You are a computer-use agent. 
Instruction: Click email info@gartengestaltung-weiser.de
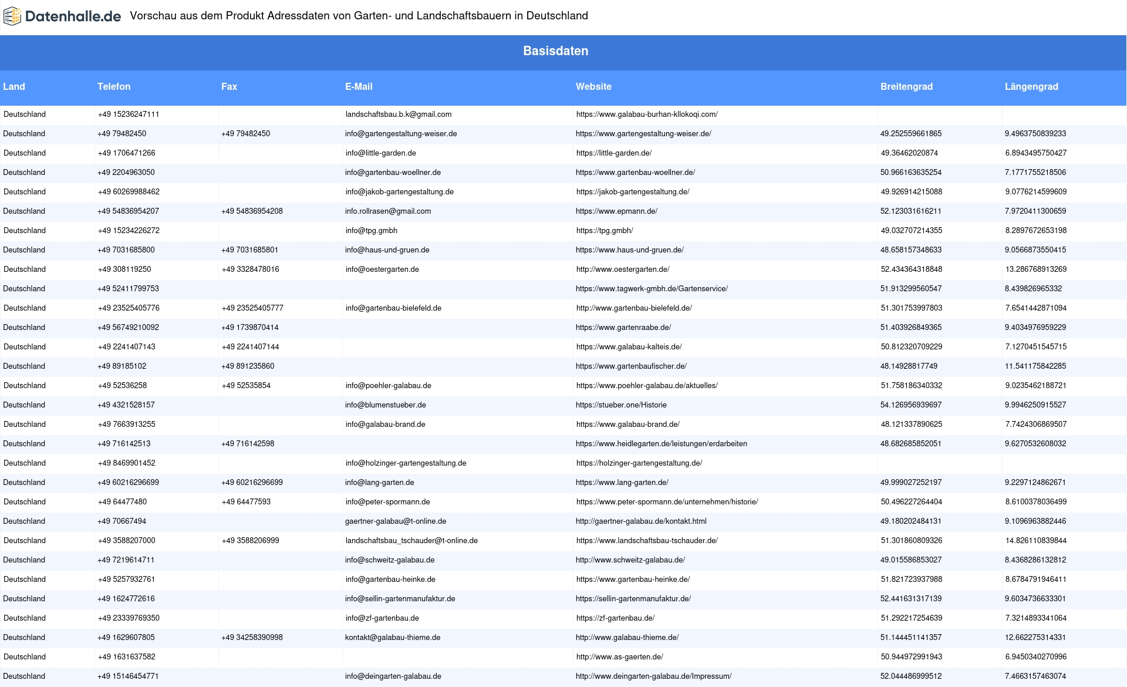point(401,134)
